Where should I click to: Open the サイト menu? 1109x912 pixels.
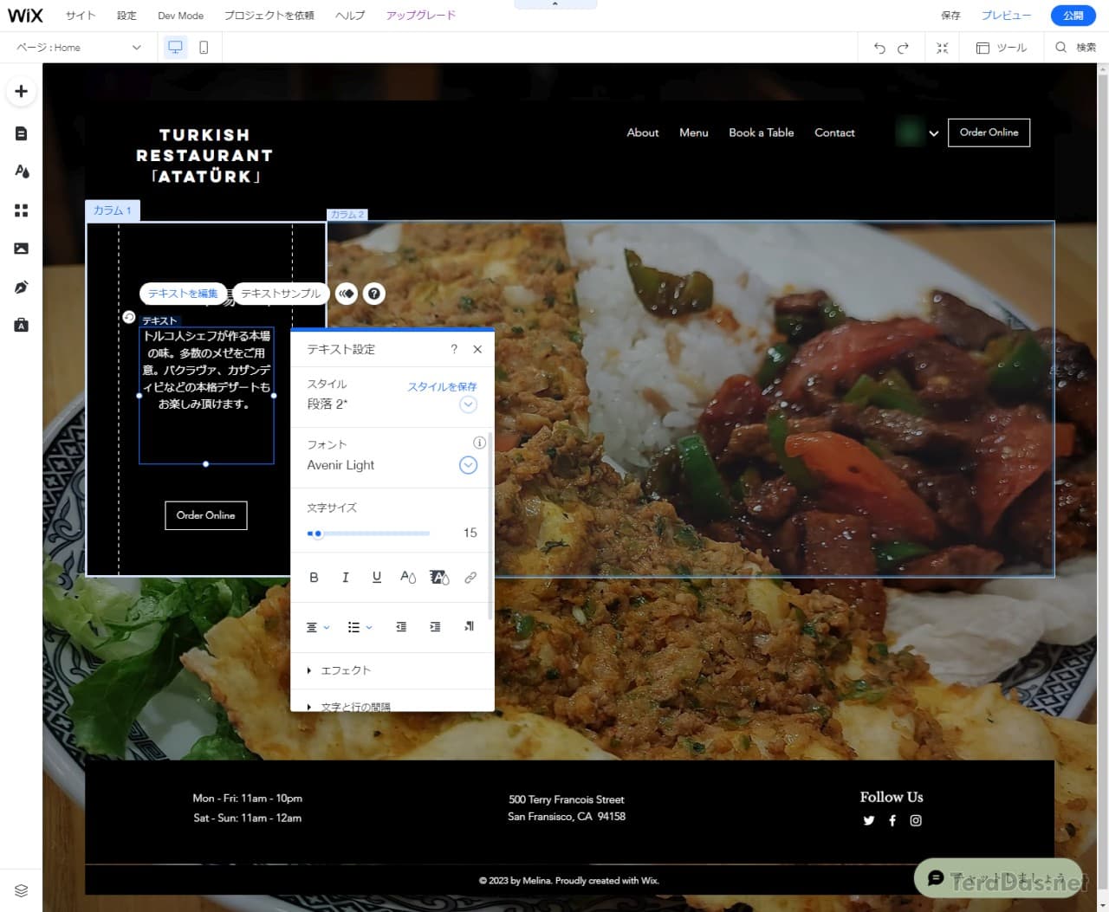81,16
